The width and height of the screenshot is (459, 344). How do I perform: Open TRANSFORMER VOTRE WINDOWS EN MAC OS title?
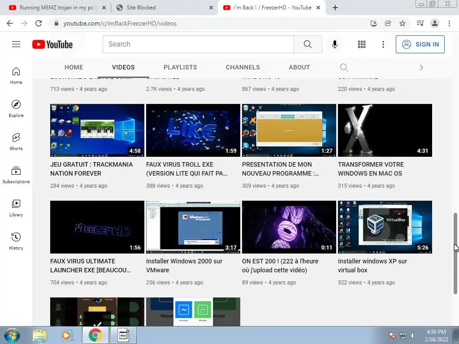tap(371, 169)
